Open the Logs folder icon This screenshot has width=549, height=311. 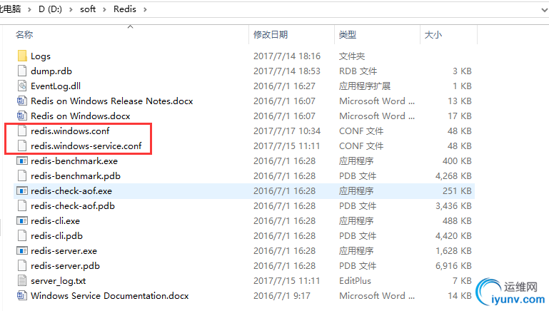[x=22, y=56]
